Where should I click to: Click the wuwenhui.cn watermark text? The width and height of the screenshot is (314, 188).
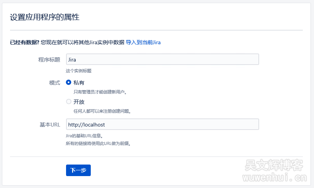274,178
